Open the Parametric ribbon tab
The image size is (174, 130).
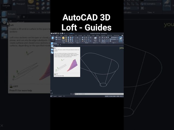point(71,35)
